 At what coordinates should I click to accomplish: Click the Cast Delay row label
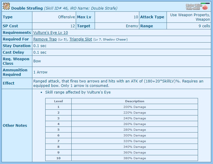point(17,52)
